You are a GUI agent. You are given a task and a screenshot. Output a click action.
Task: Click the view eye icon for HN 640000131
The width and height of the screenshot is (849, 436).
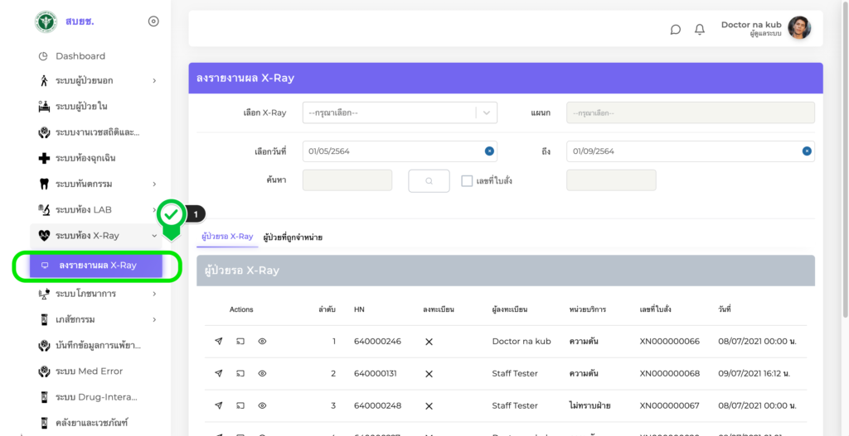[x=262, y=373]
